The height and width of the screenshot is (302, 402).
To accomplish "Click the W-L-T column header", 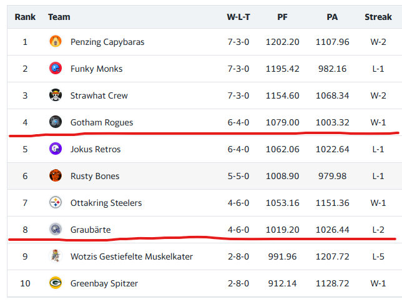I will click(238, 17).
